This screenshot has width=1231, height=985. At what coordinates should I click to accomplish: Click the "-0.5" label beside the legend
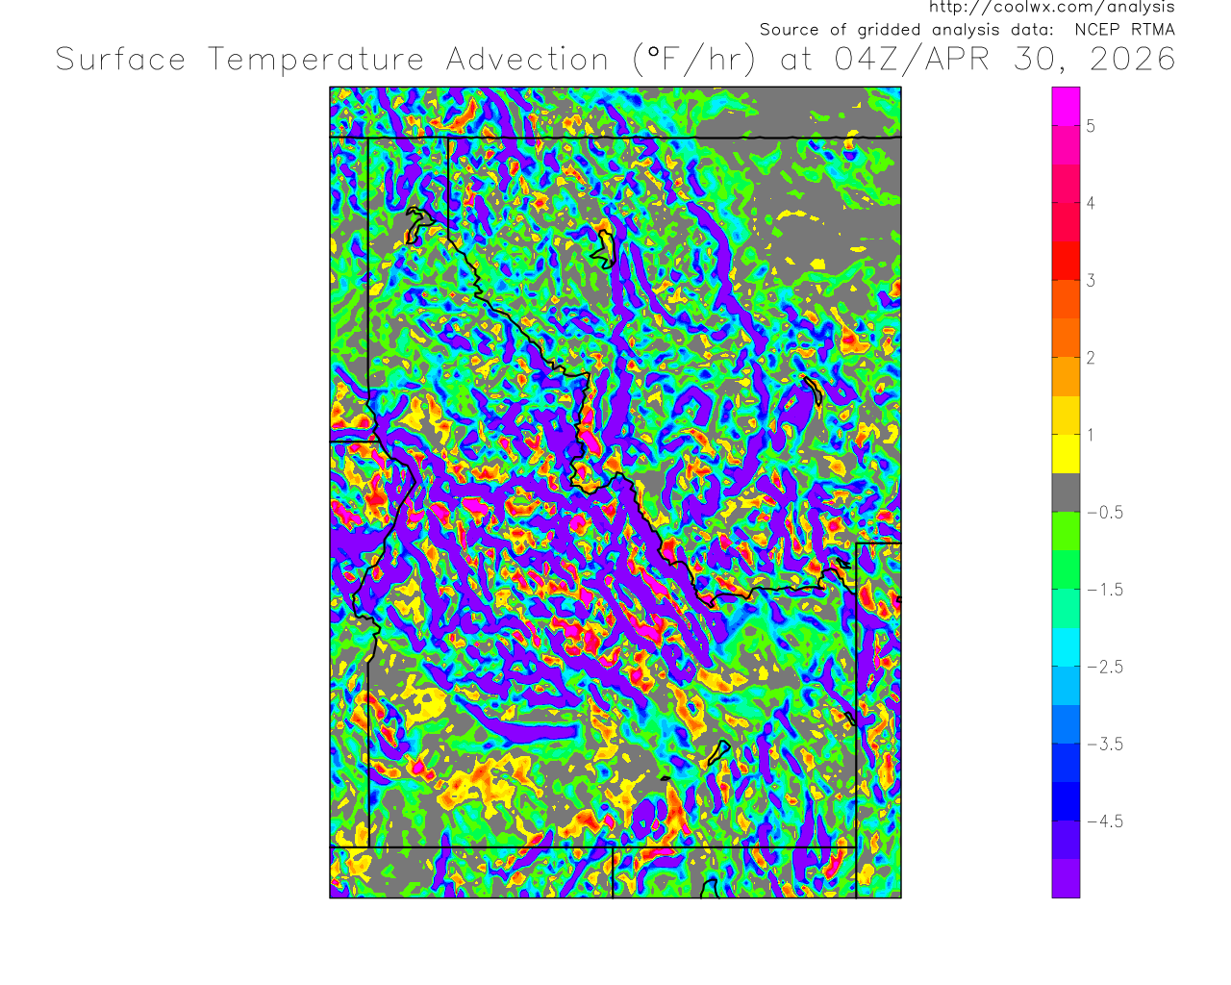(1104, 513)
